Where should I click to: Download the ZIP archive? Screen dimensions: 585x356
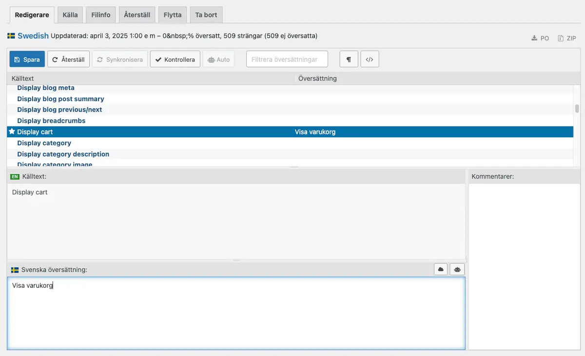[567, 38]
